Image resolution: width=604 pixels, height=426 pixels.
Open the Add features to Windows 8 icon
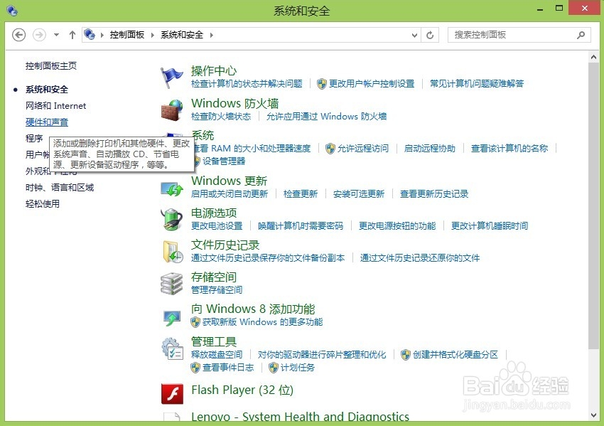[172, 317]
